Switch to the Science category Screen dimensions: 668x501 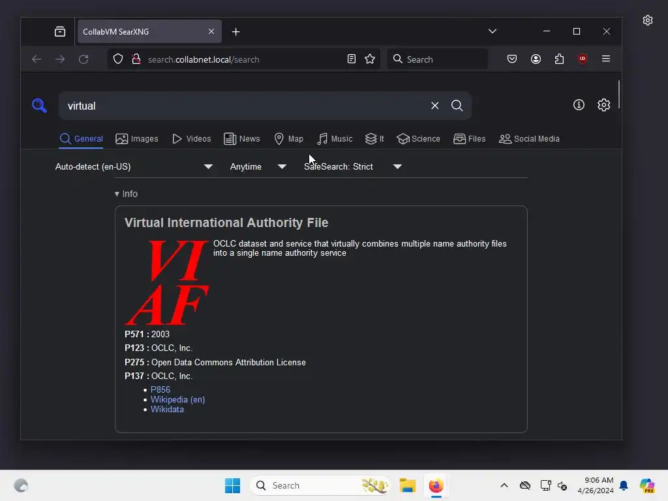[418, 139]
